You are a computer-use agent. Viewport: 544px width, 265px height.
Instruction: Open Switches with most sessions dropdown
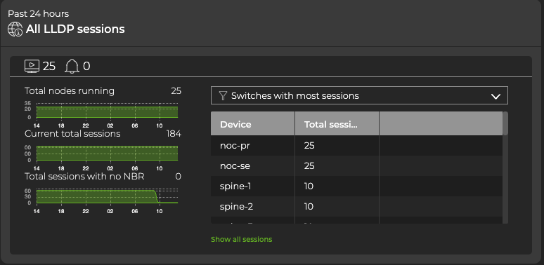pyautogui.click(x=359, y=95)
